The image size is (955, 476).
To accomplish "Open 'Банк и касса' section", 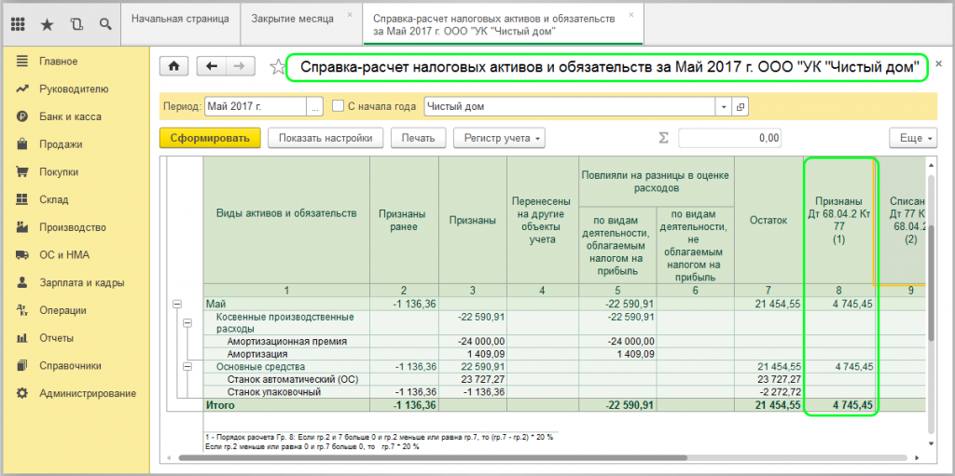I will 70,116.
